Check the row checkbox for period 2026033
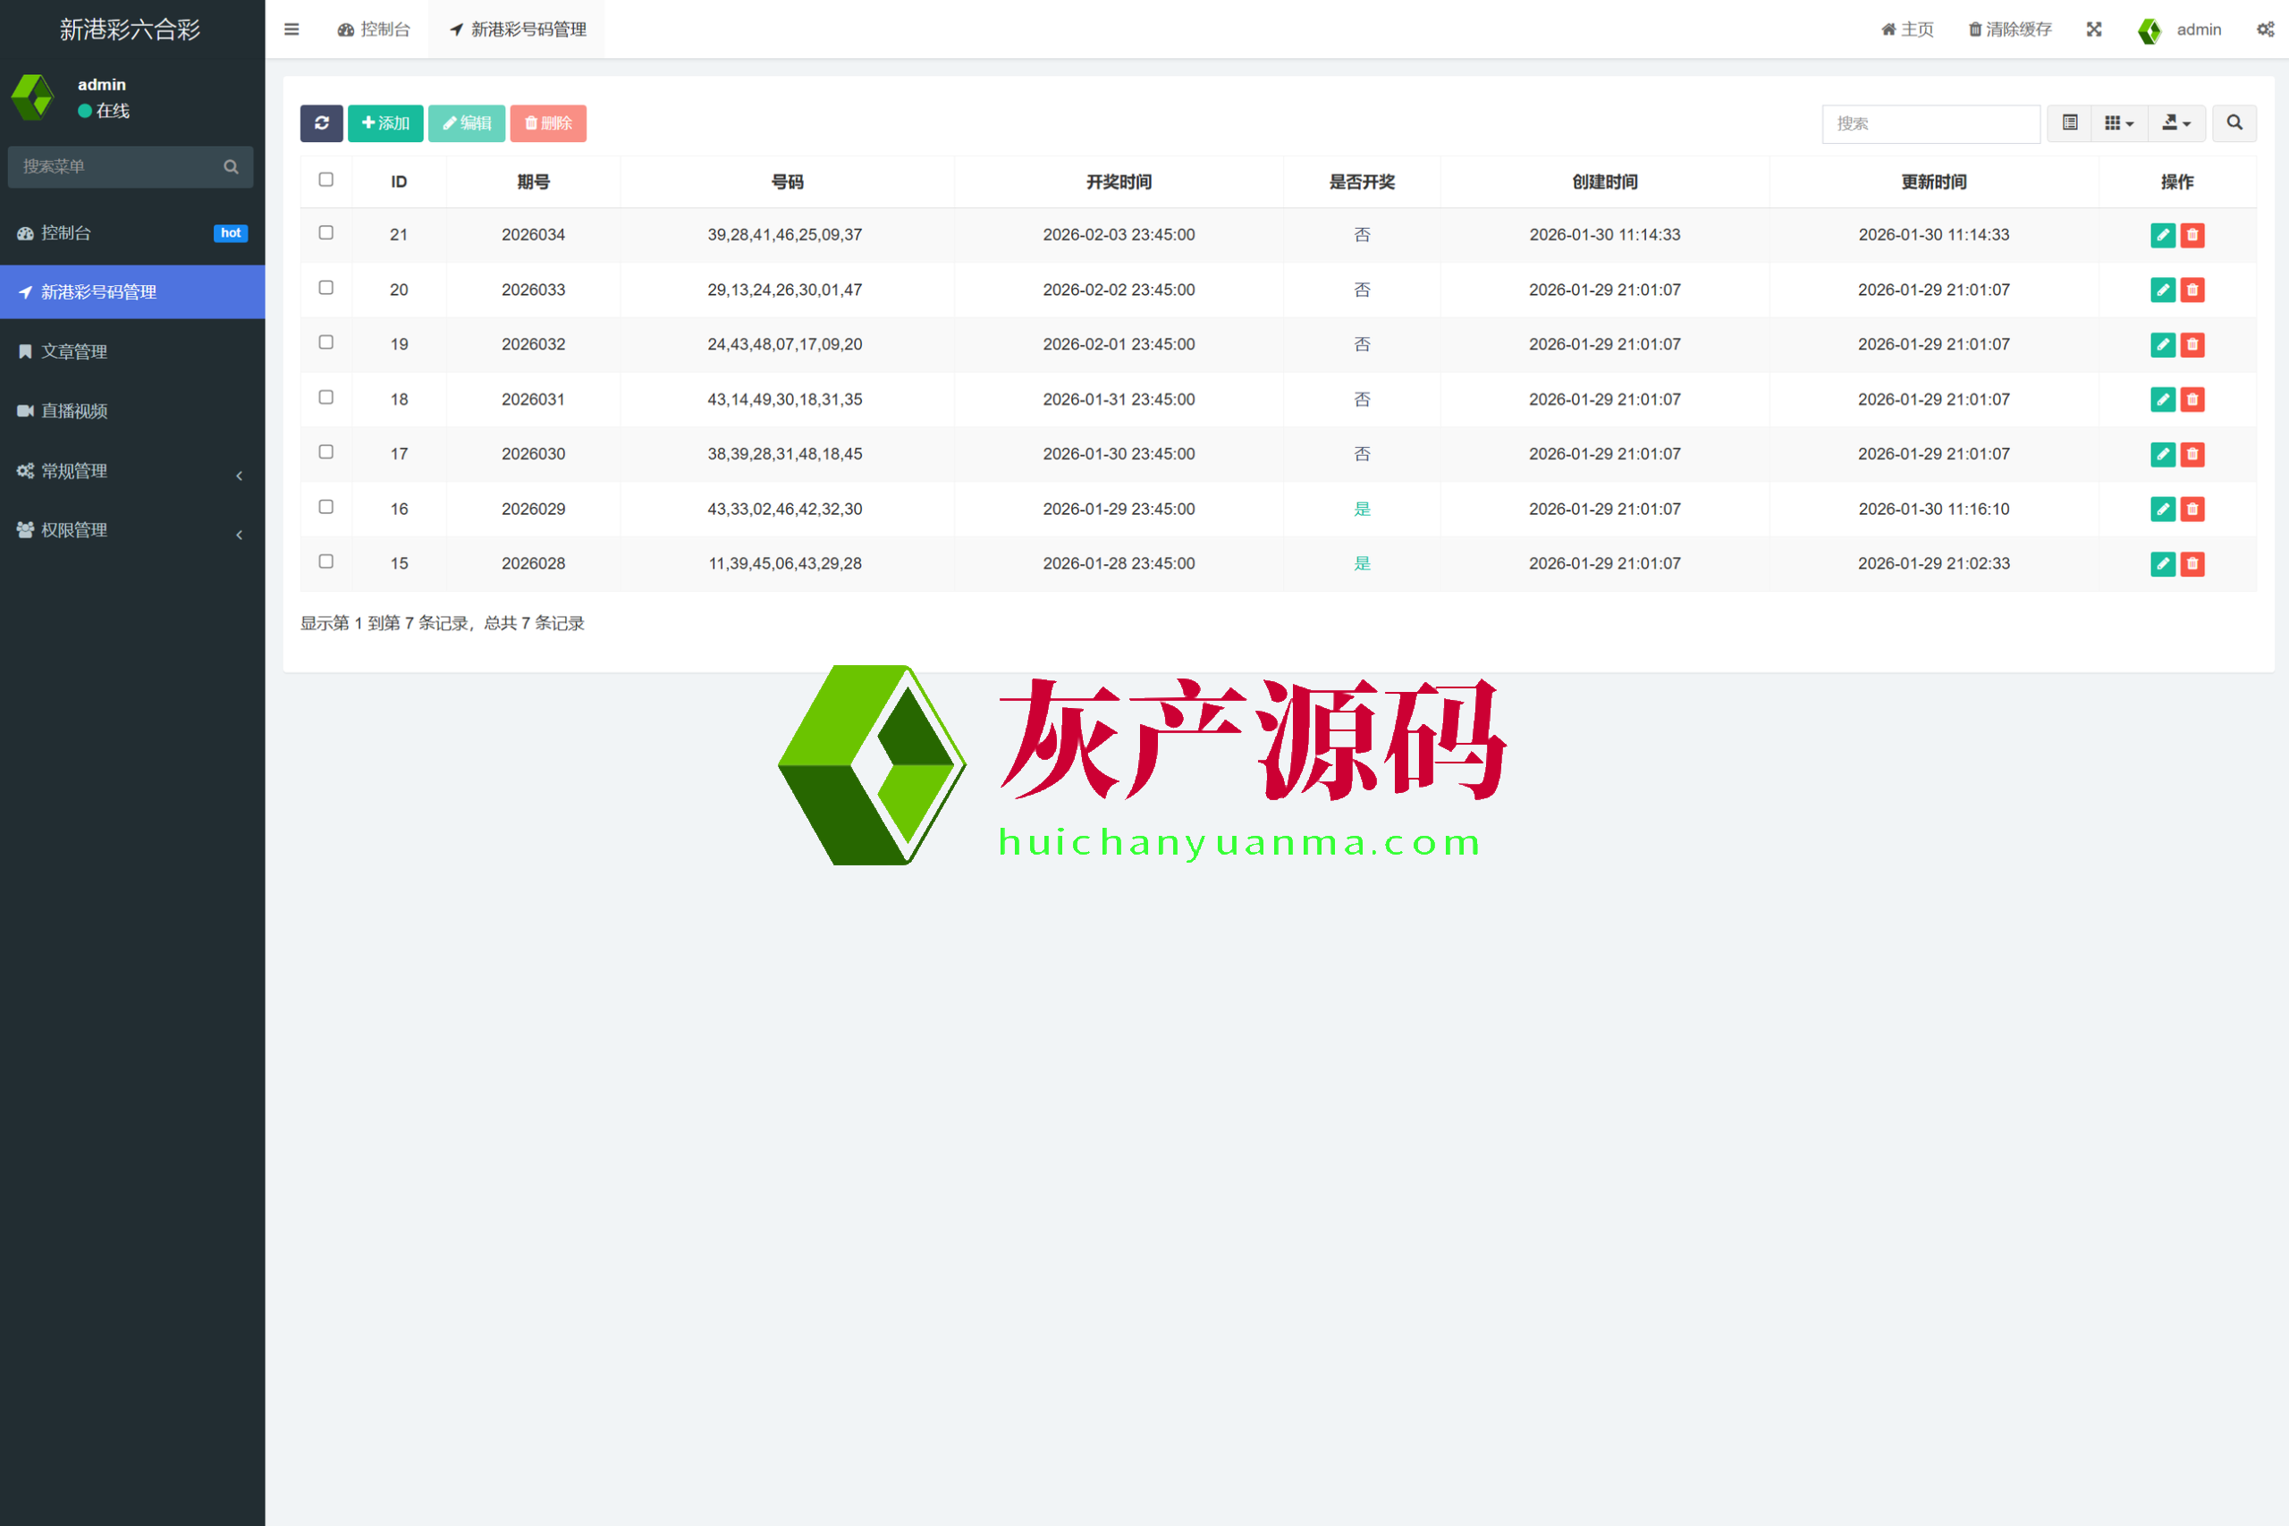 (326, 288)
